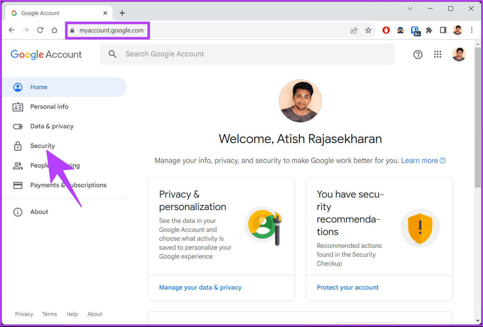
Task: Click the scrollbar down arrow
Action: pos(478,321)
